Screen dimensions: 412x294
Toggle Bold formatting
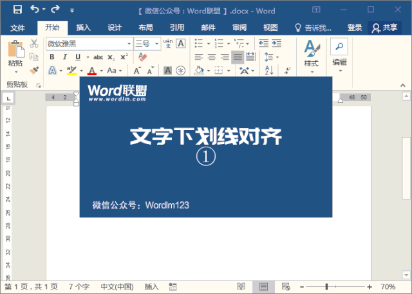(x=52, y=57)
